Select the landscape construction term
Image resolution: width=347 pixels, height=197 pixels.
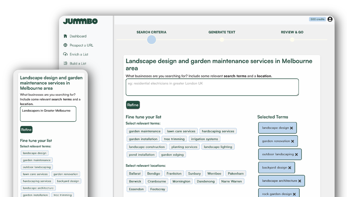tap(147, 147)
